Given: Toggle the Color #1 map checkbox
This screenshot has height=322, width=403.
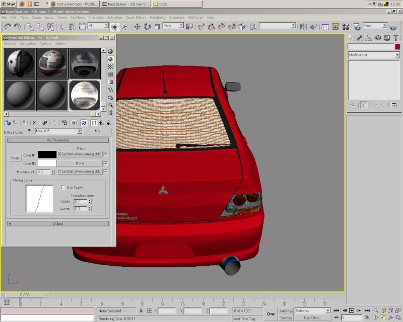Looking at the screenshot, I should pos(105,154).
